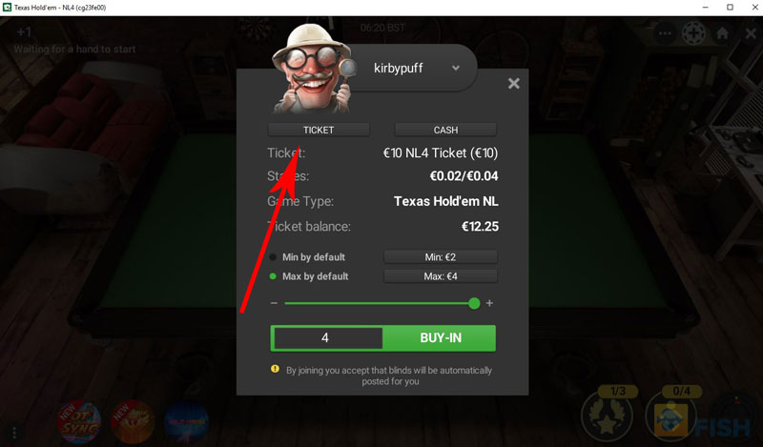Open the vertical dots menu at bottom left
This screenshot has width=763, height=447.
pos(14,432)
